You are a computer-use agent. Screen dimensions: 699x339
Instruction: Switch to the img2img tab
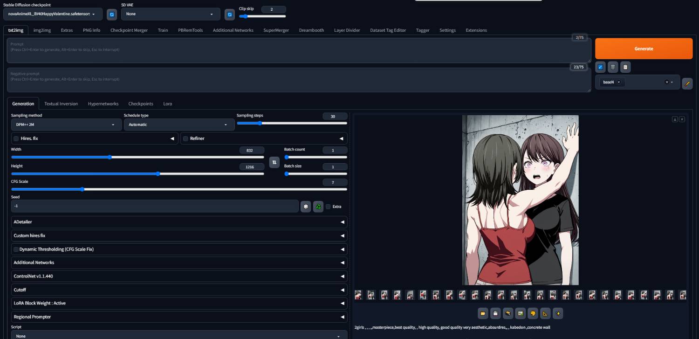click(x=42, y=30)
